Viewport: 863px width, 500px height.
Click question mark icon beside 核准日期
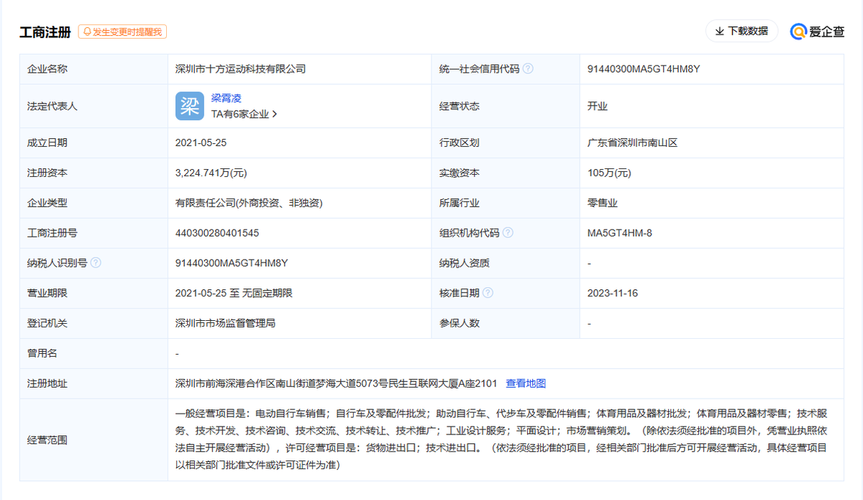click(488, 294)
